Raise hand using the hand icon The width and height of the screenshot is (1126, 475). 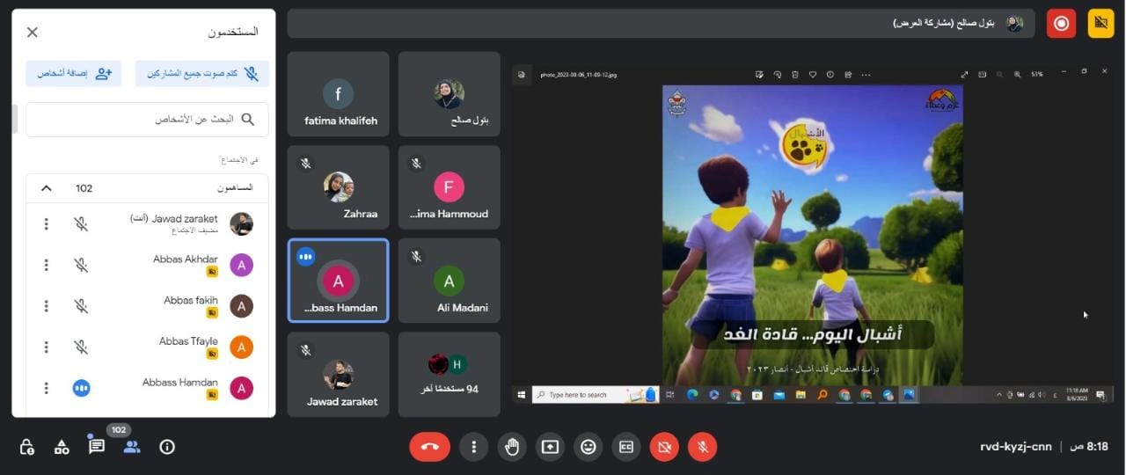pyautogui.click(x=512, y=447)
